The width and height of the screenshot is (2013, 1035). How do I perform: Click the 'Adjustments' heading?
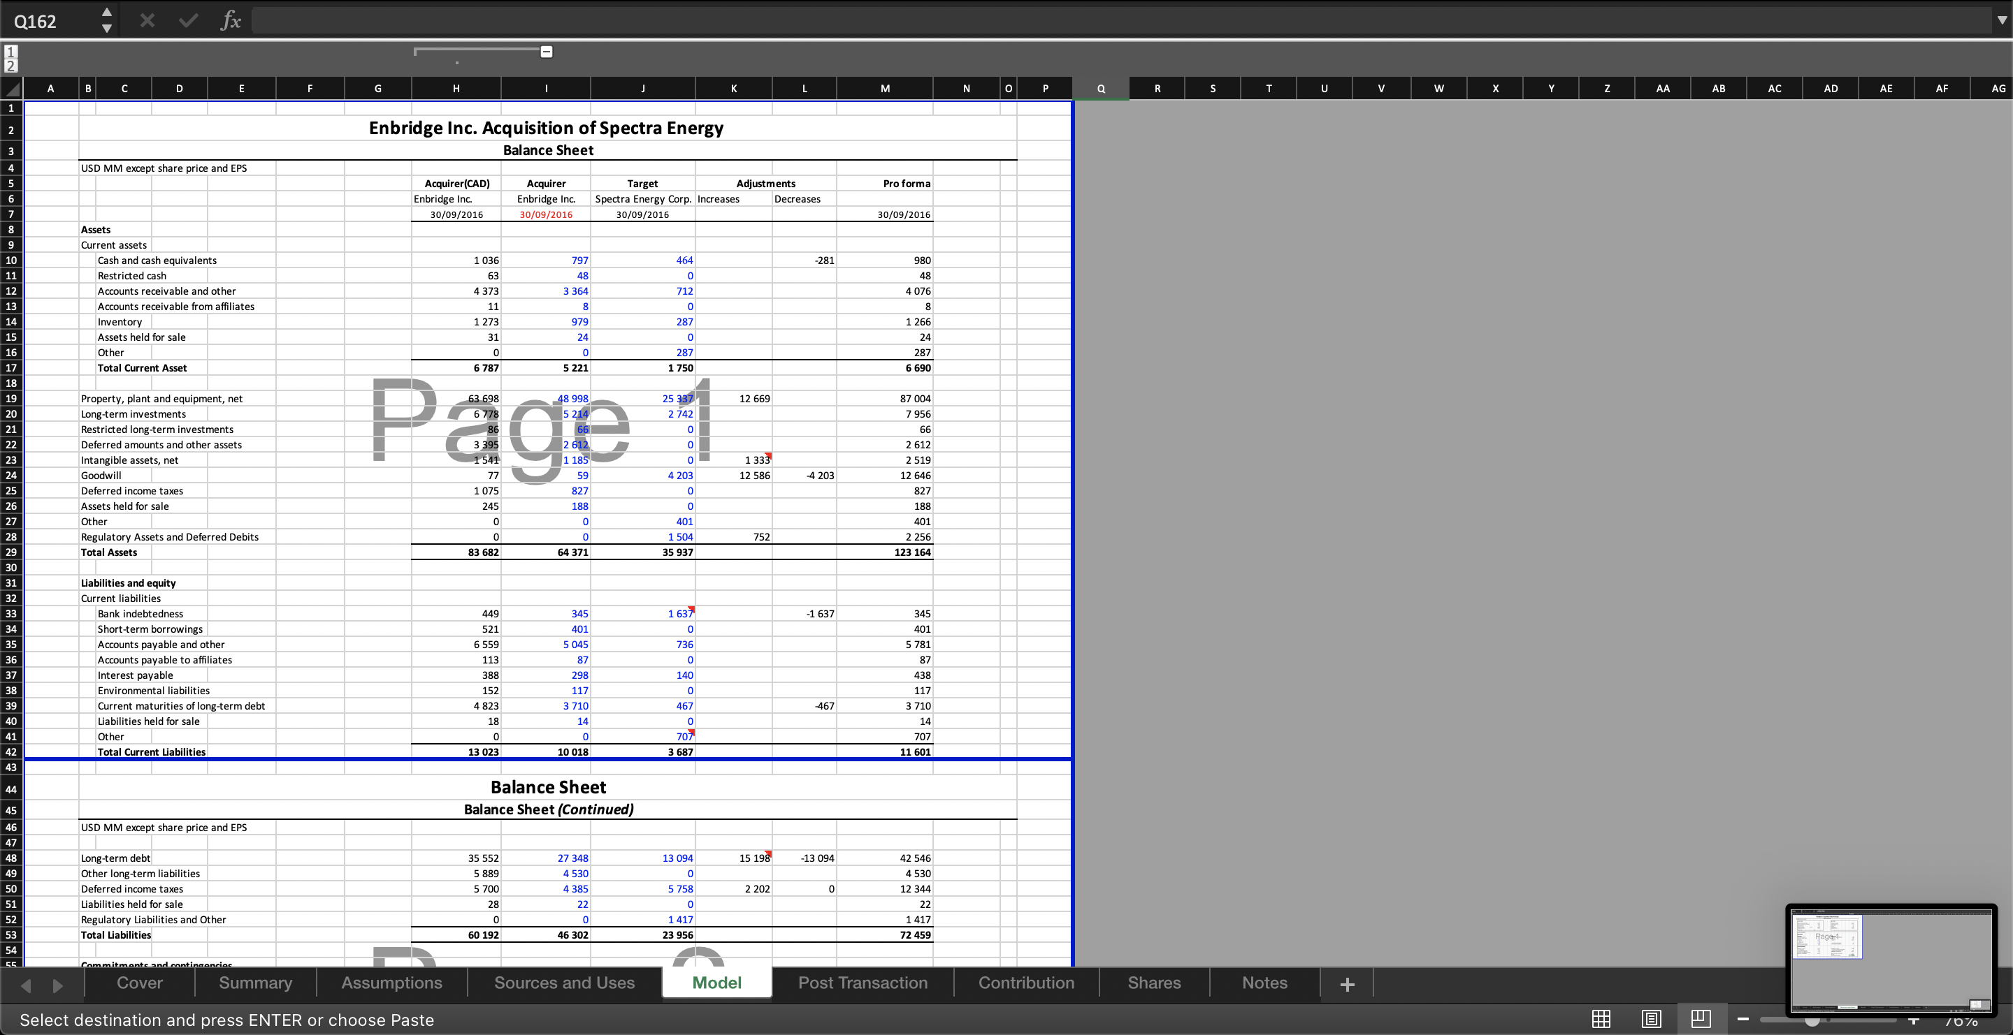click(x=766, y=184)
